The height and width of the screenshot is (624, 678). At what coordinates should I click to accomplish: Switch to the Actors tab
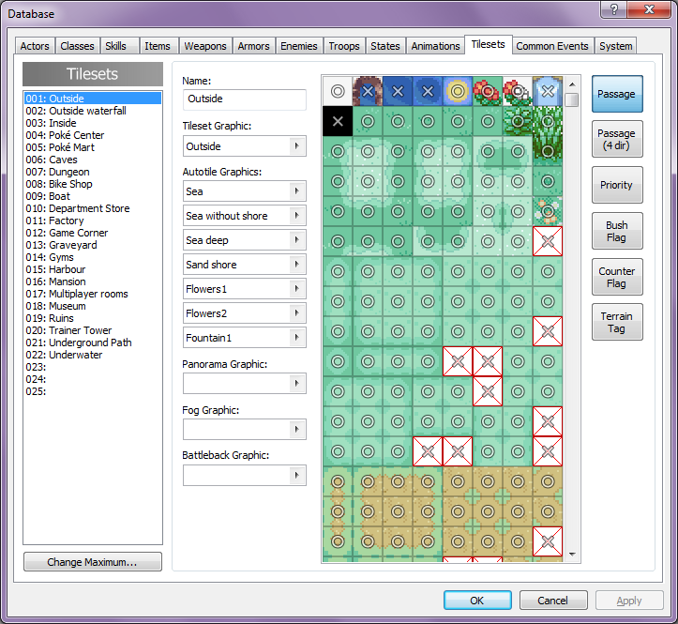tap(35, 46)
